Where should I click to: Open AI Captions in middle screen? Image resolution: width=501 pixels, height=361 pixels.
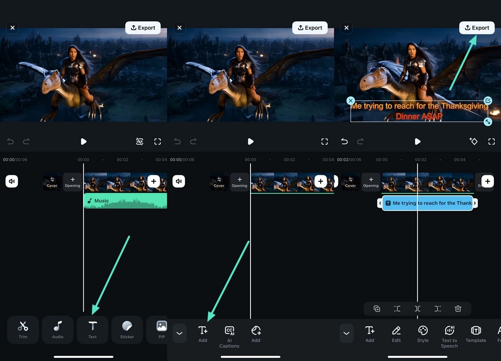tap(229, 337)
